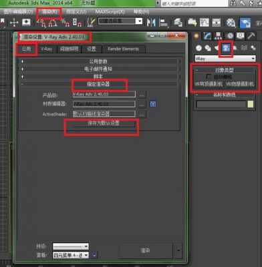The height and width of the screenshot is (267, 262).
Task: Collapse the 对象类型 rollout
Action: 224,70
